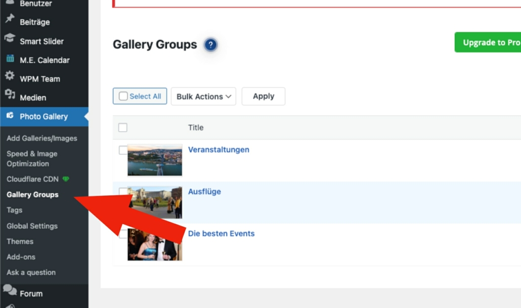
Task: Open Gallery Groups in the submenu
Action: (32, 194)
